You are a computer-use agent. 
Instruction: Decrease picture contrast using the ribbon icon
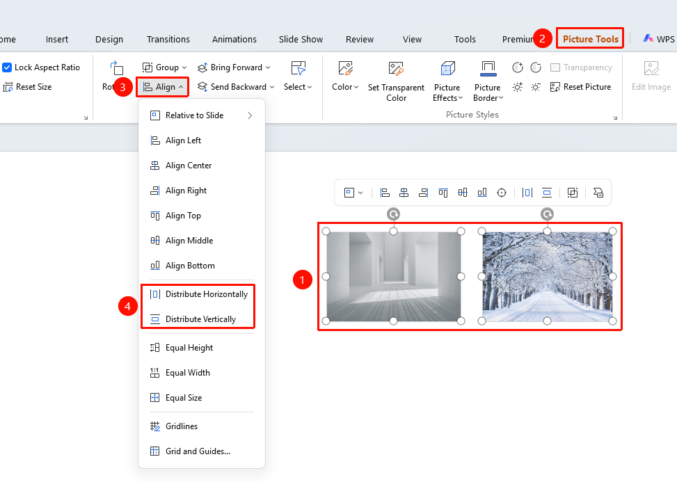536,67
